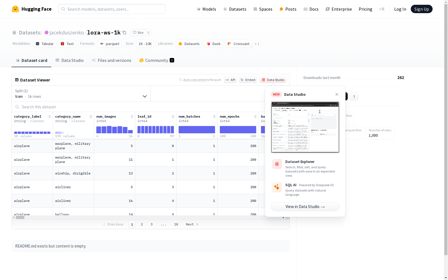Copy dataset name with copy icon

coord(125,32)
